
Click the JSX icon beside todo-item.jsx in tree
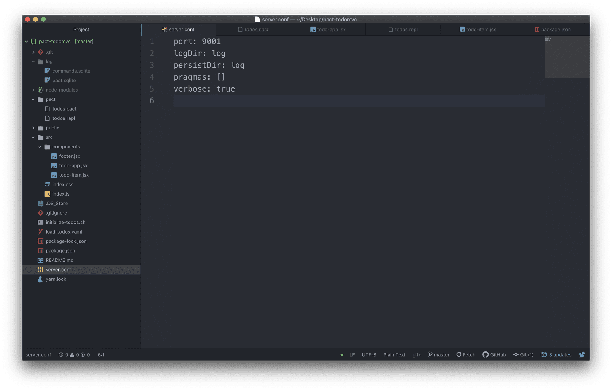54,175
